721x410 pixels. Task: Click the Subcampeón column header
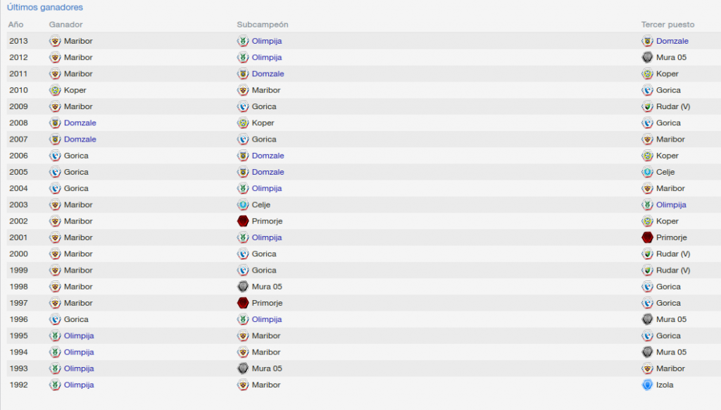click(263, 25)
